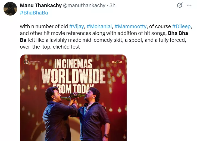
Task: Visit the #Dileep hashtag
Action: click(x=182, y=26)
